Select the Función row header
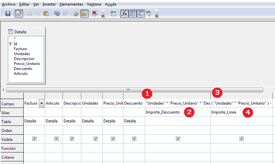The width and height of the screenshot is (275, 164). pyautogui.click(x=12, y=148)
